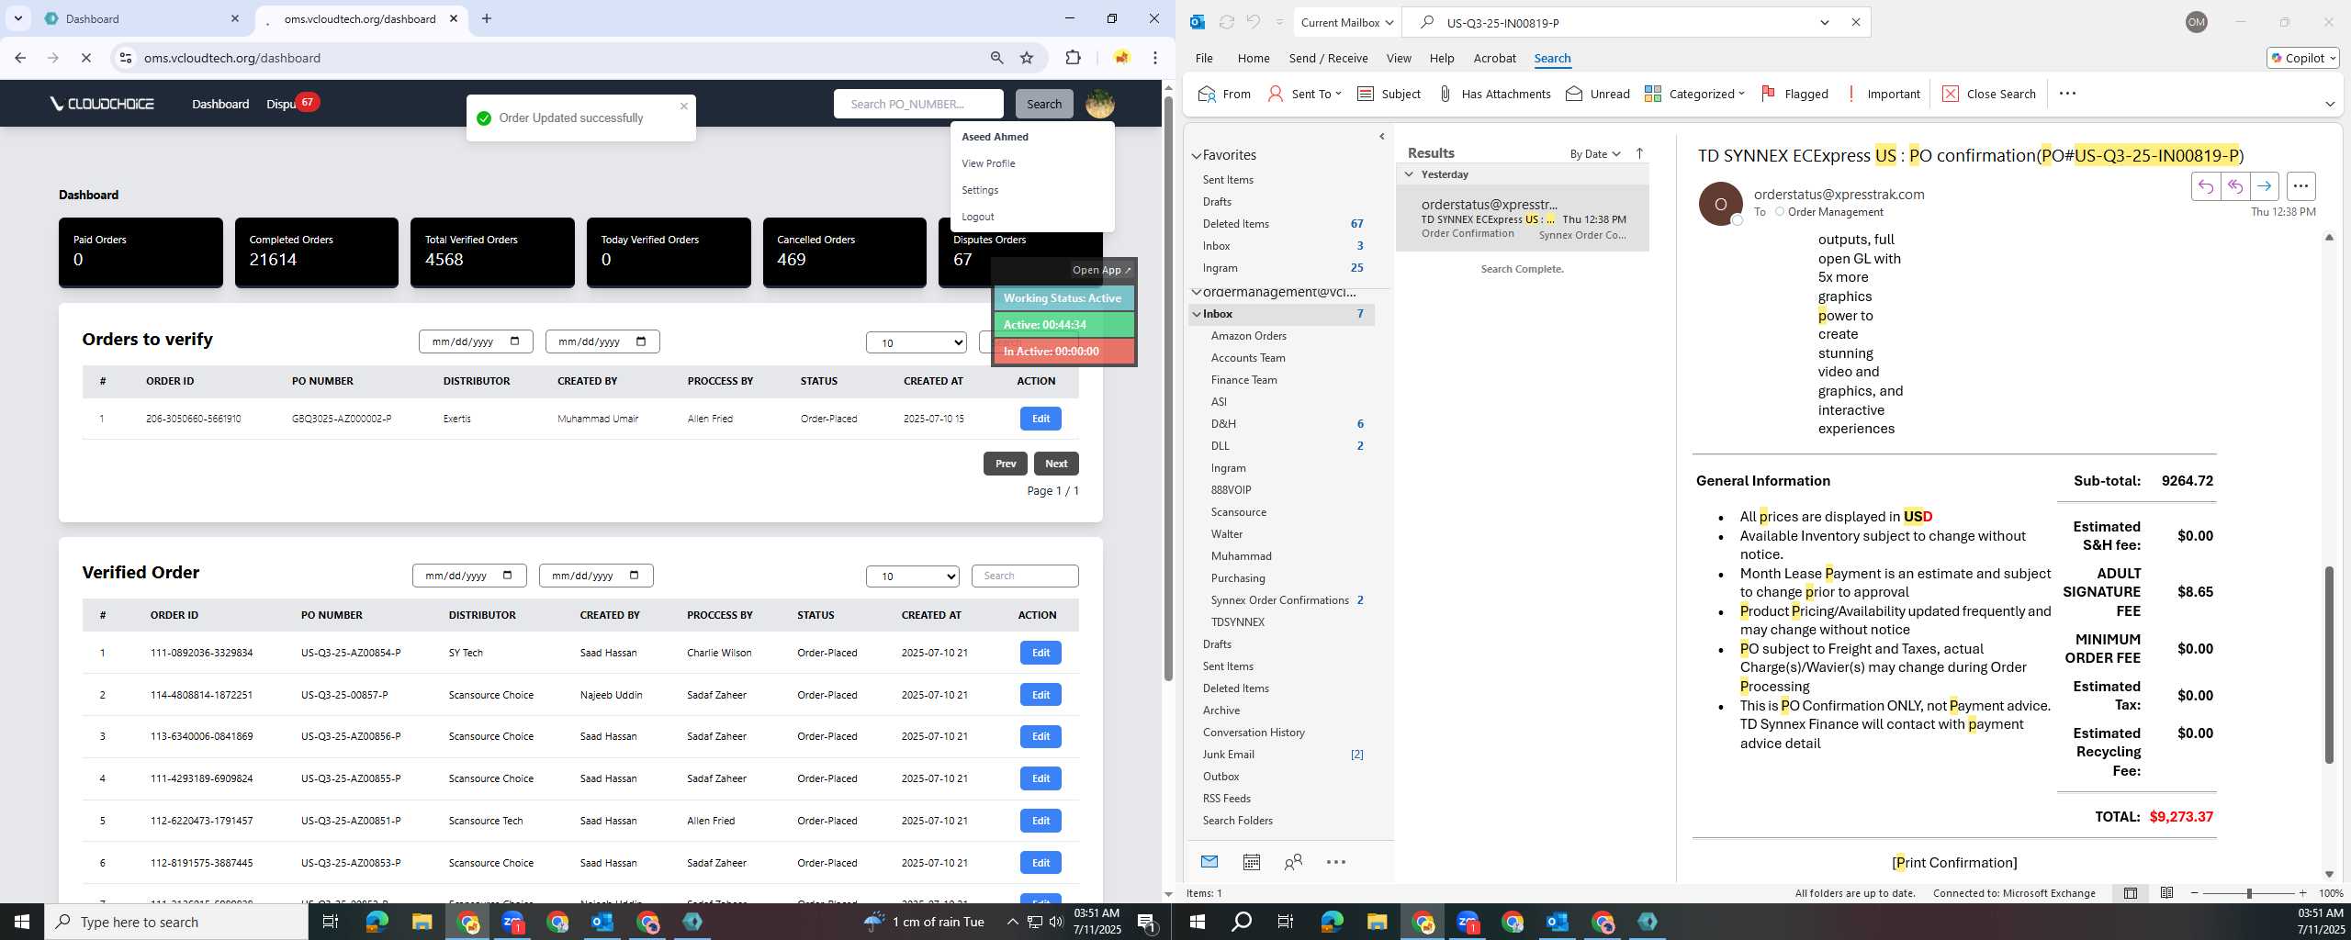
Task: Reverse sort order arrow in Results
Action: click(x=1639, y=153)
